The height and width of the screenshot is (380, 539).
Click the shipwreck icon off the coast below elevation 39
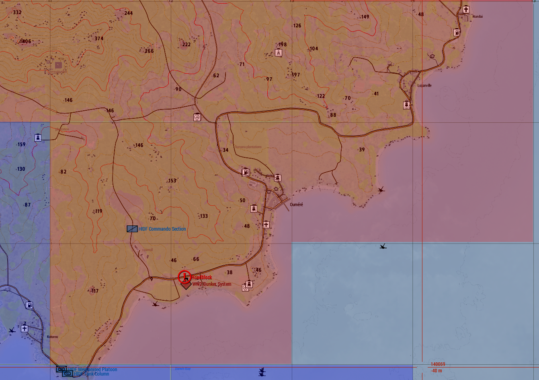point(381,189)
